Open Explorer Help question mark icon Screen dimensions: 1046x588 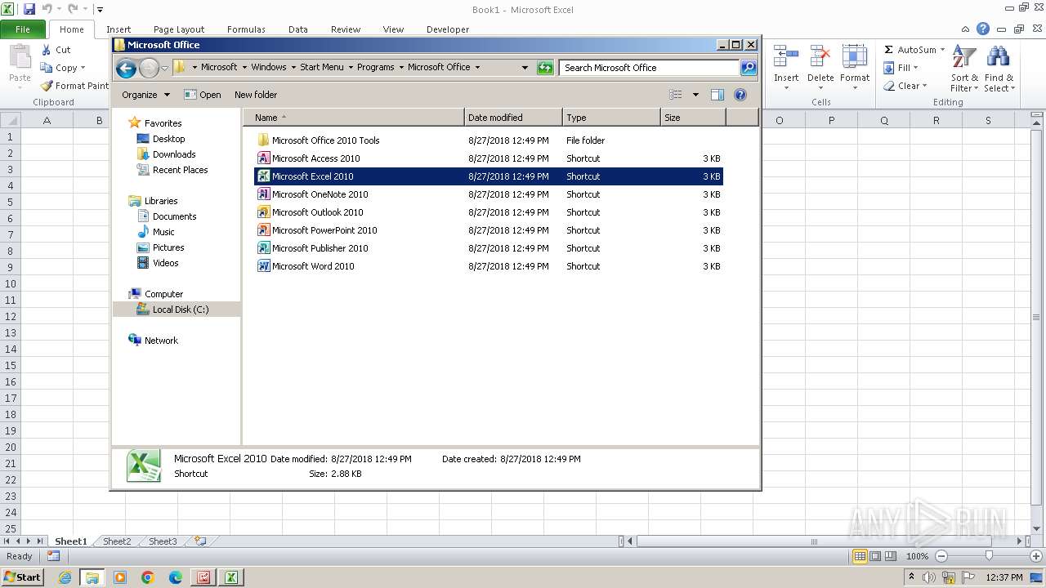[740, 95]
